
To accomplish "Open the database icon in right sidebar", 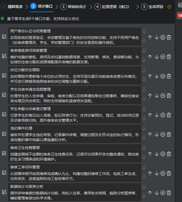I will (x=180, y=5).
